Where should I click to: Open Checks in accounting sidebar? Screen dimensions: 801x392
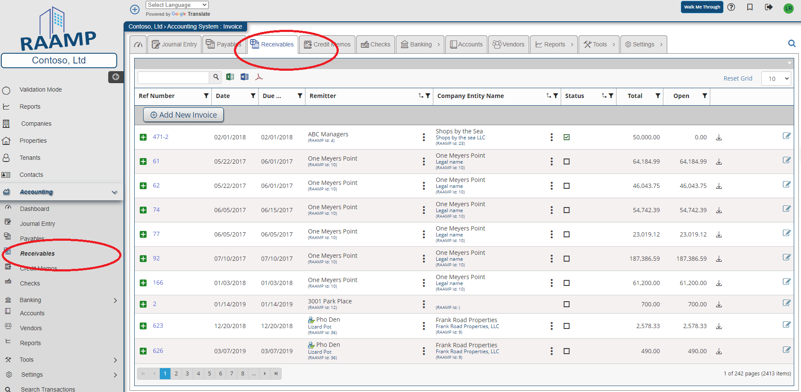click(x=30, y=283)
